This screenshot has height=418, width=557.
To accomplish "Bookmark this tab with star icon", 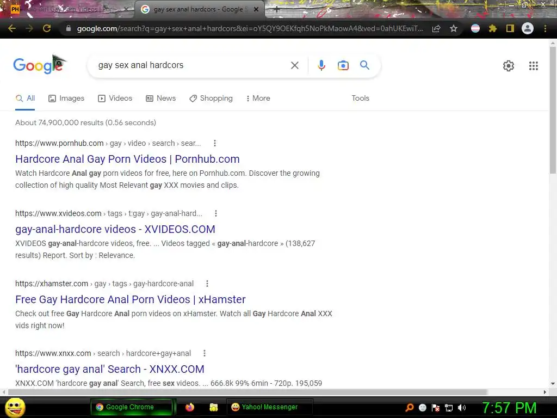I will tap(454, 28).
